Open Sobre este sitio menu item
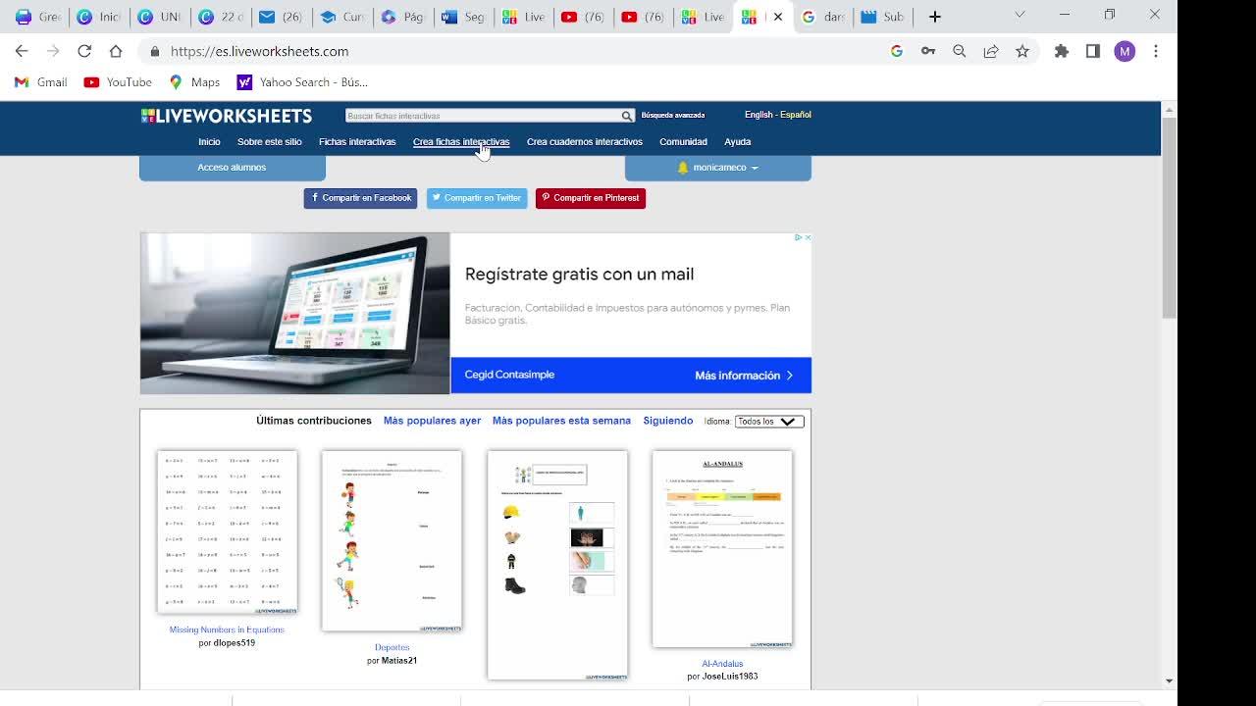The image size is (1256, 706). point(269,142)
